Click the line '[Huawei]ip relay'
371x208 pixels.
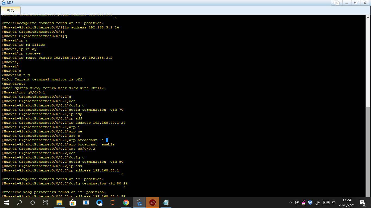click(x=19, y=49)
